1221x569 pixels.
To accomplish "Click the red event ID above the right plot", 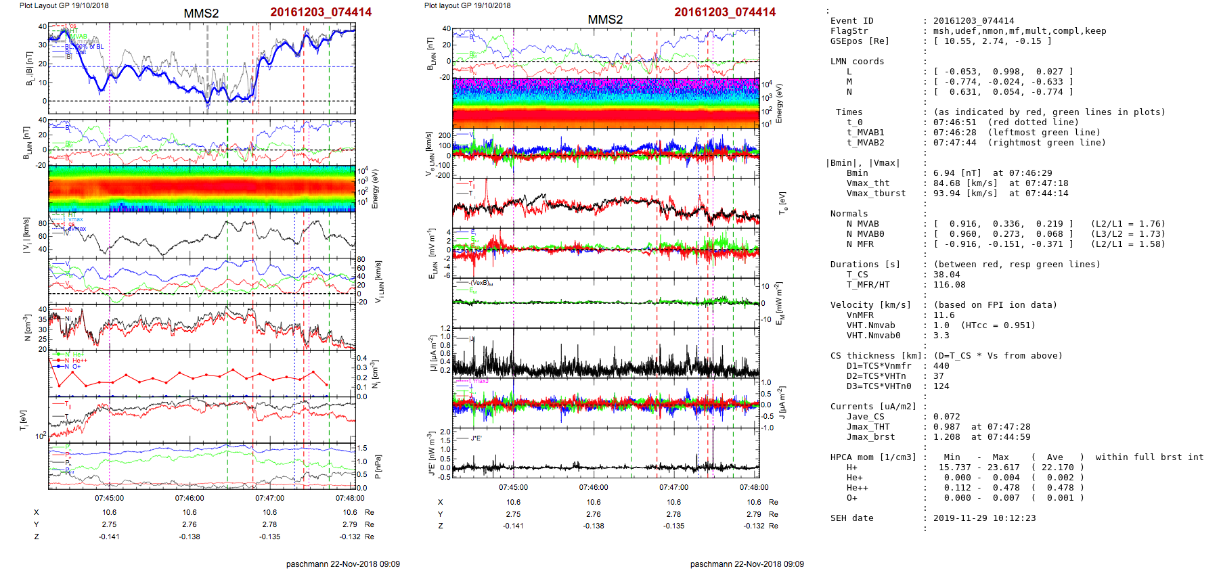I will coord(724,12).
